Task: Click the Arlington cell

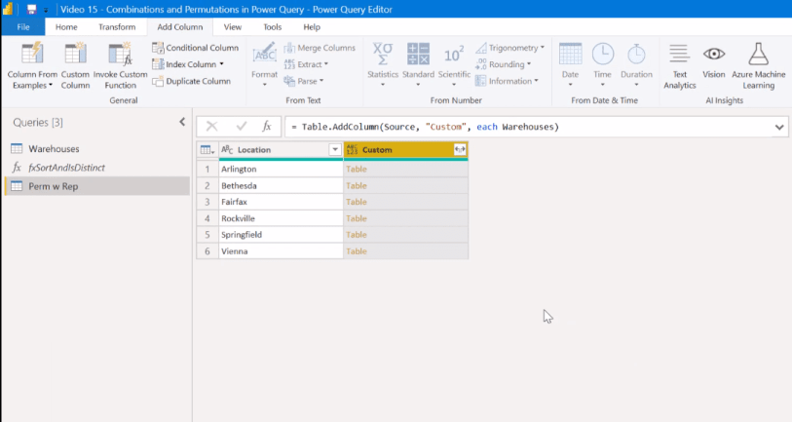Action: (x=281, y=169)
